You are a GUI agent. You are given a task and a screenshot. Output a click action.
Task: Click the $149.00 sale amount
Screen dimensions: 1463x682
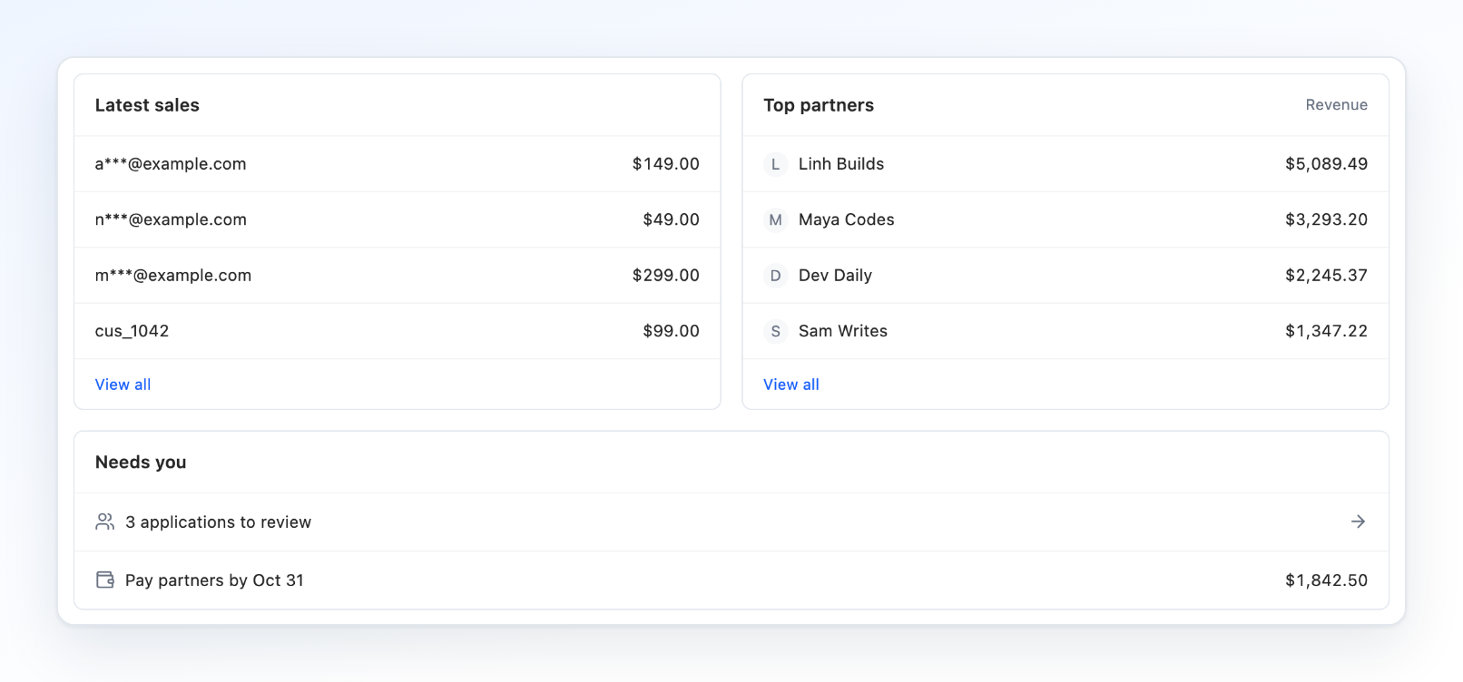coord(666,164)
